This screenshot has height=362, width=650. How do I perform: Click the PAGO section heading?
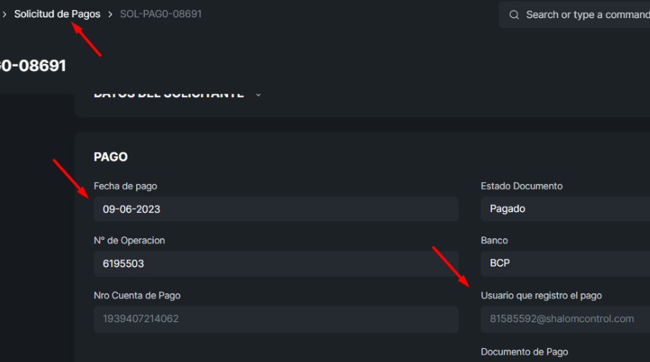tap(111, 157)
